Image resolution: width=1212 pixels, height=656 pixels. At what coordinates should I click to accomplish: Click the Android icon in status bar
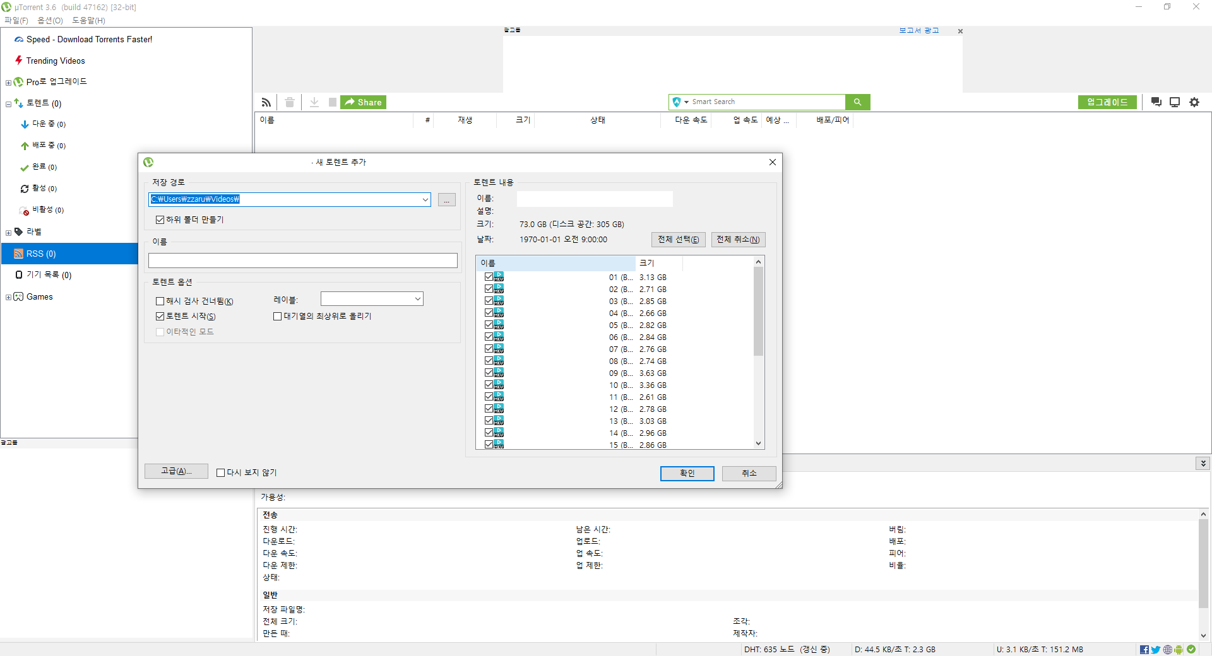pos(1179,650)
